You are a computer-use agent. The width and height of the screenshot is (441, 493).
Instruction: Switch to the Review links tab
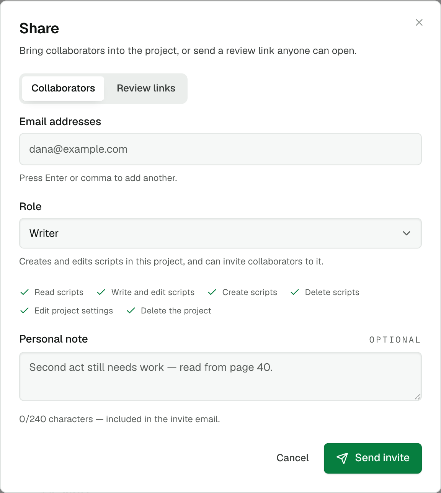point(146,88)
